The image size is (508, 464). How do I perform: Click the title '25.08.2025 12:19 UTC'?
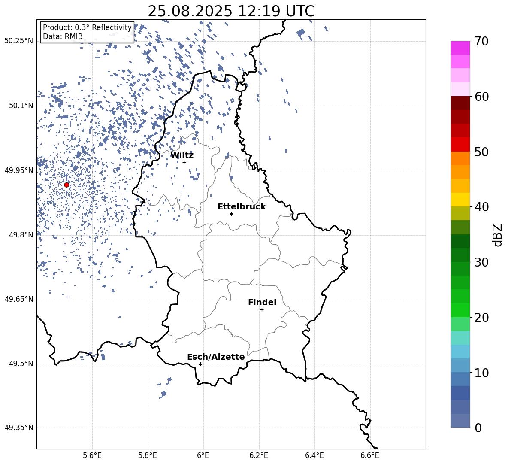231,11
